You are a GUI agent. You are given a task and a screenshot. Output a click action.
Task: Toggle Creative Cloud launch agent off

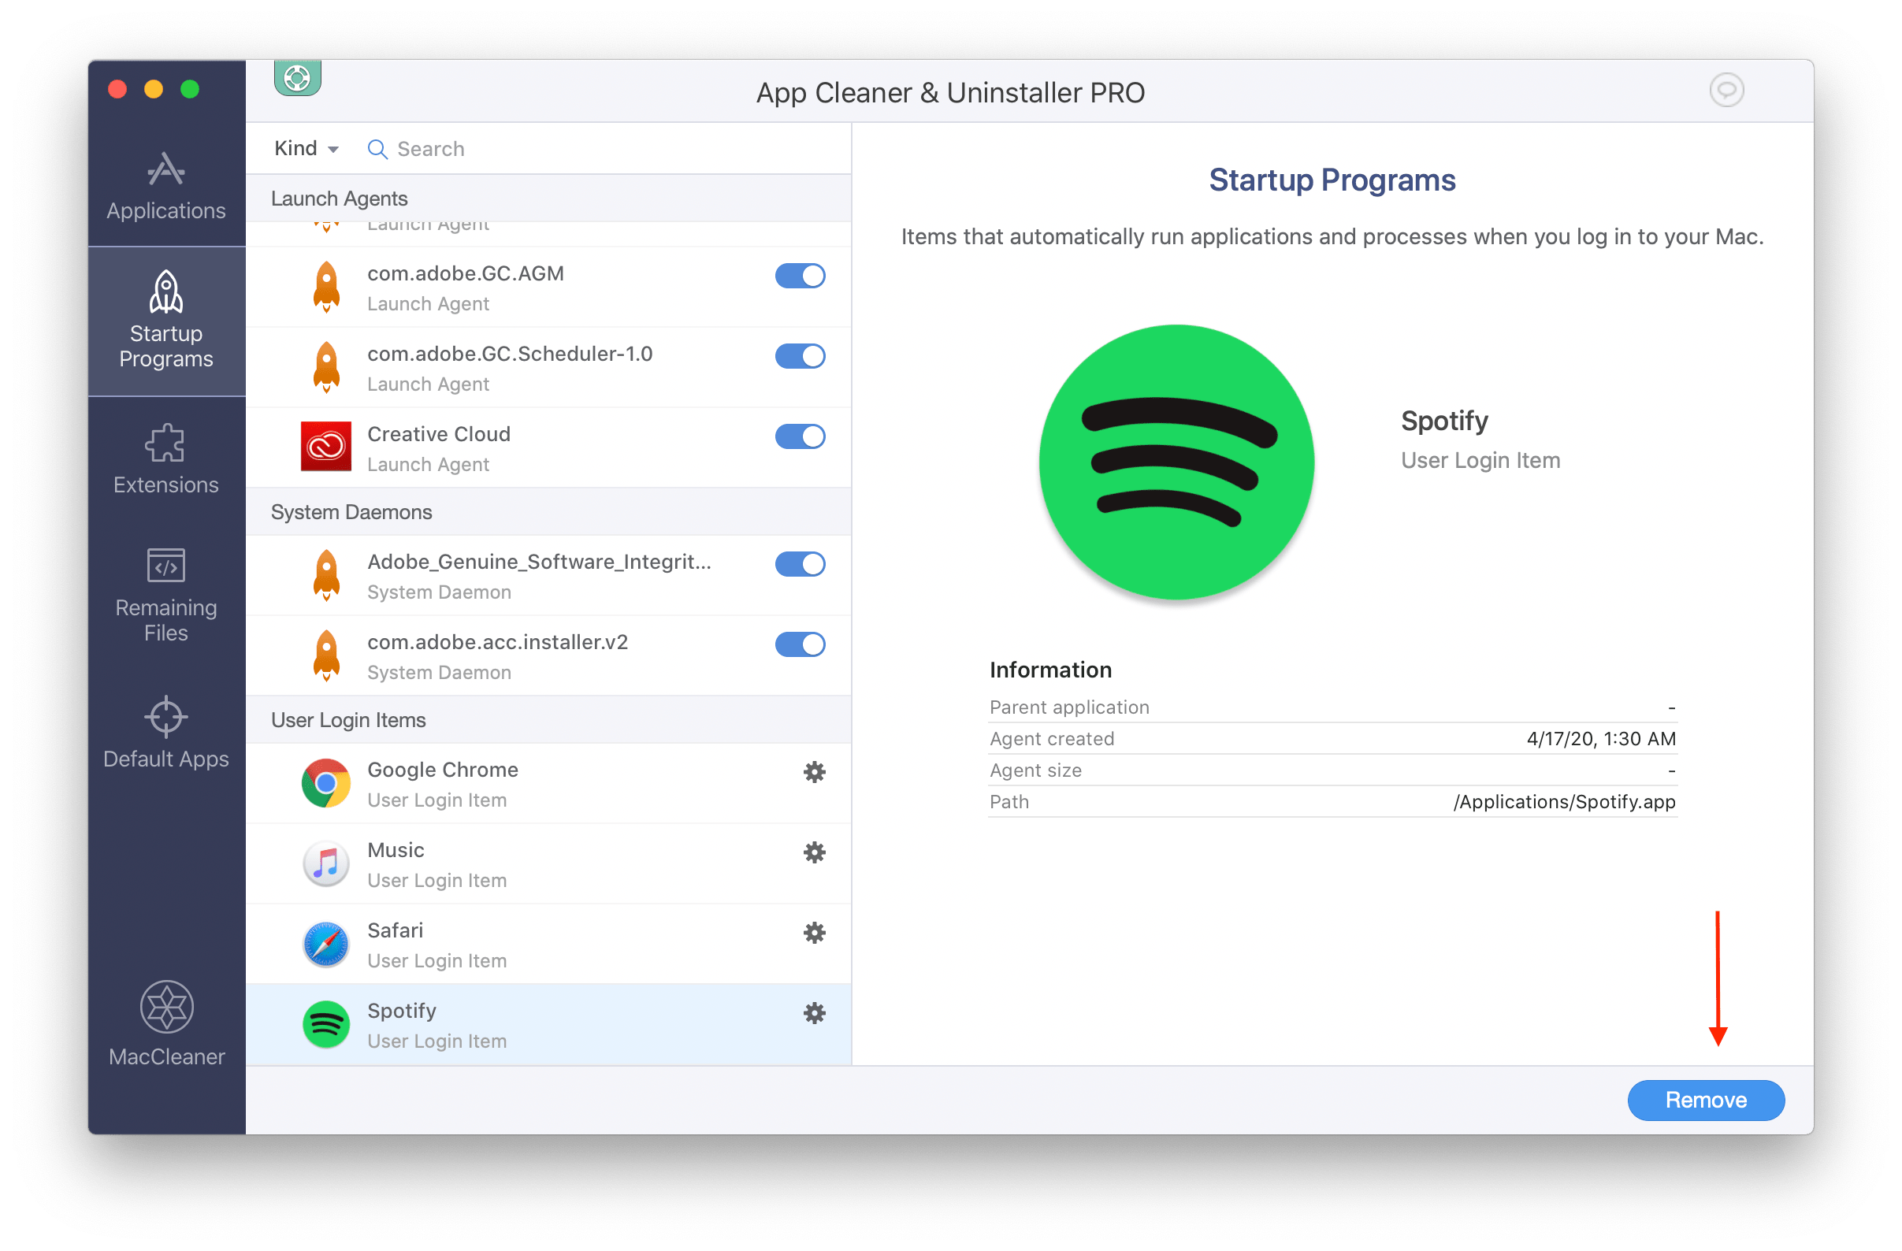click(803, 436)
